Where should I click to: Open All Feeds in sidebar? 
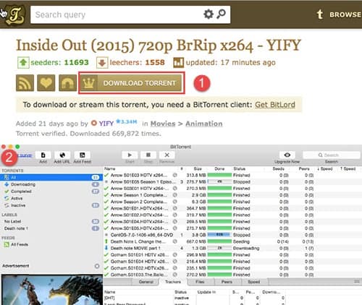point(51,244)
